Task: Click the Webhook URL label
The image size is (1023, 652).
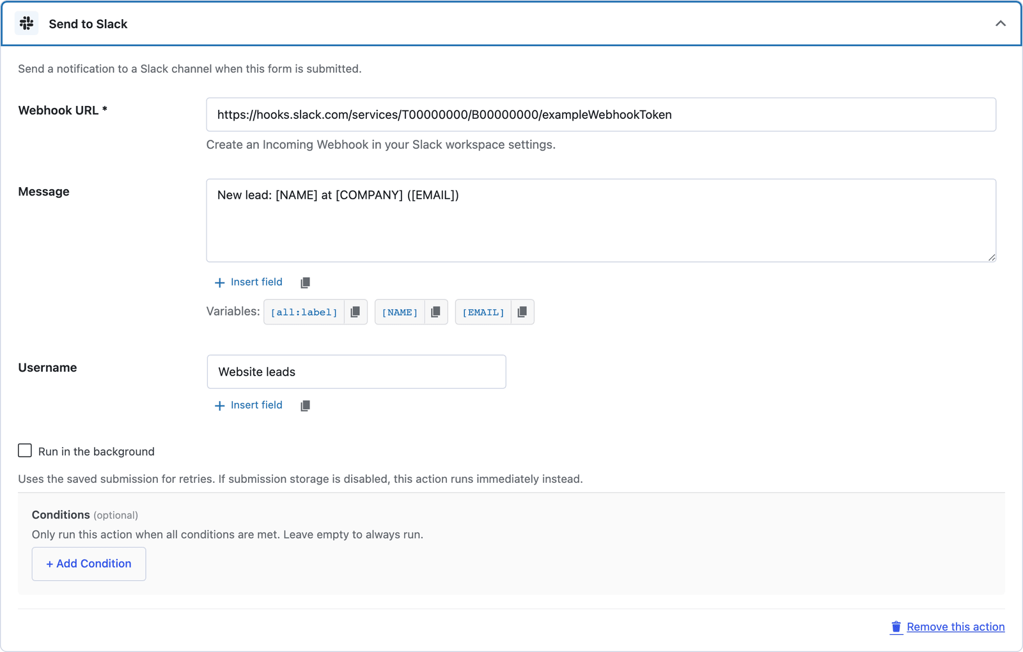Action: click(x=63, y=110)
